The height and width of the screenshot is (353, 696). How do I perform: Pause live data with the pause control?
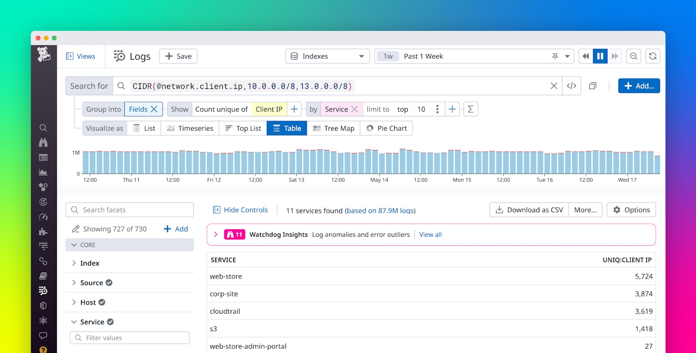[x=600, y=56]
